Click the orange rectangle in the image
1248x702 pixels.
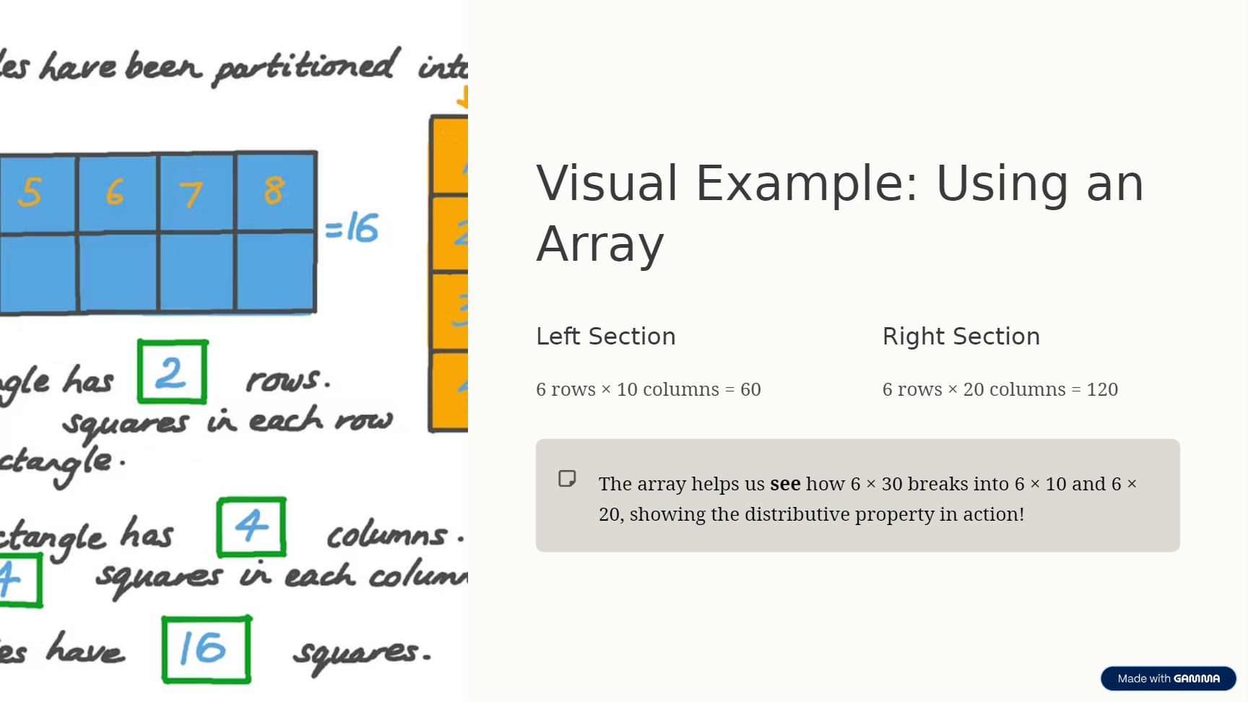pos(449,274)
